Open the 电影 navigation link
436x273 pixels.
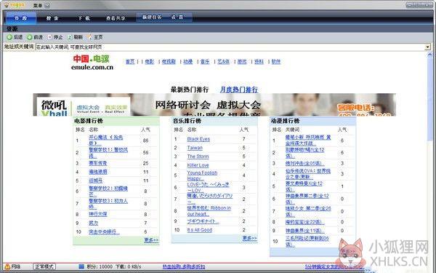[149, 62]
